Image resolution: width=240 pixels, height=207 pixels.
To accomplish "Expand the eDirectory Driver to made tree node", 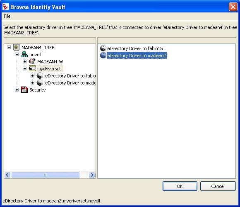I will [x=32, y=83].
